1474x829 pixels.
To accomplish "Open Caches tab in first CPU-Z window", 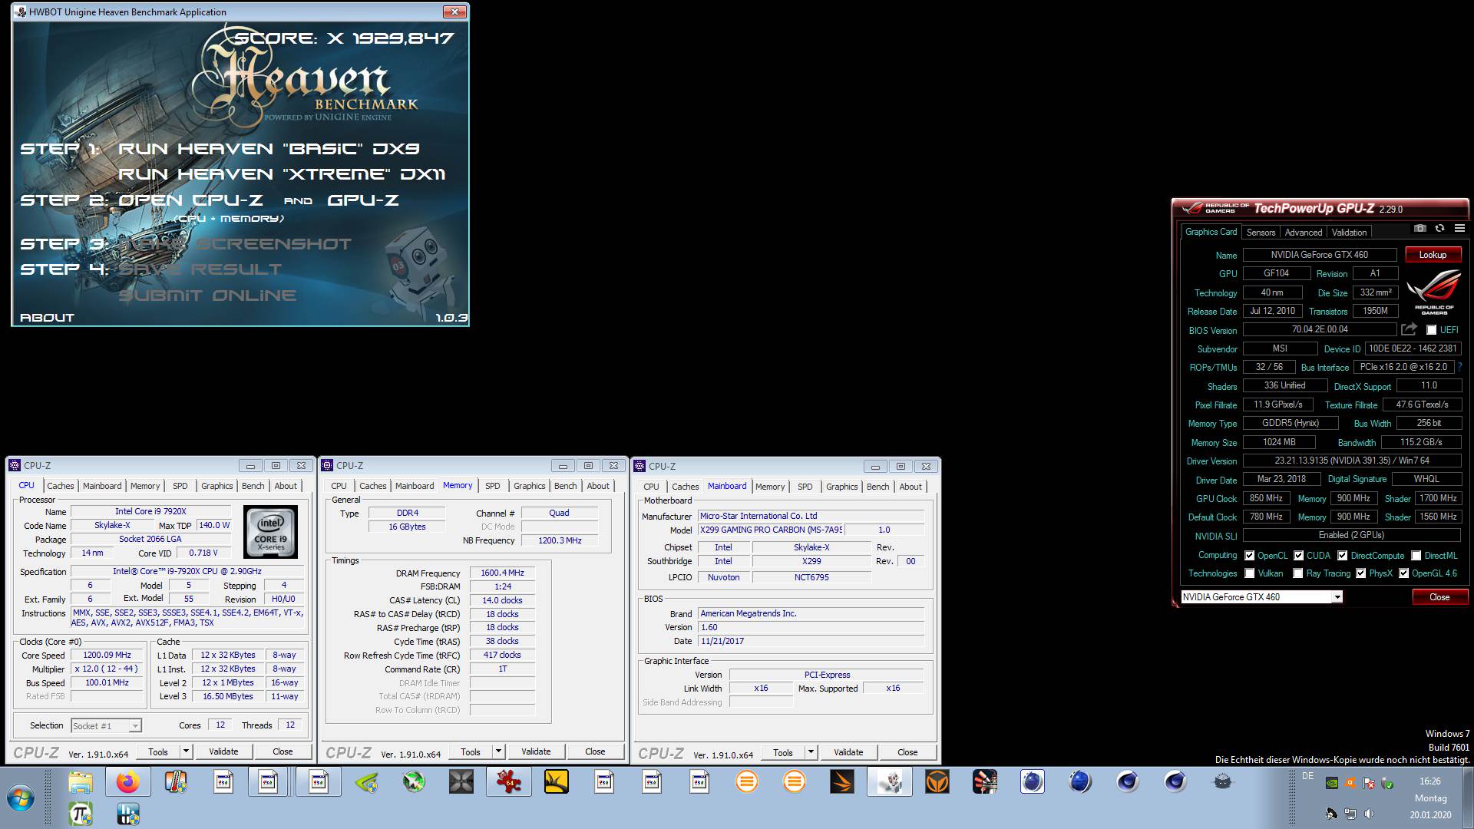I will [61, 486].
